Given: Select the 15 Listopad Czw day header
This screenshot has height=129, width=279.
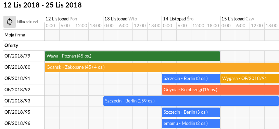Looking at the screenshot, I should point(238,19).
